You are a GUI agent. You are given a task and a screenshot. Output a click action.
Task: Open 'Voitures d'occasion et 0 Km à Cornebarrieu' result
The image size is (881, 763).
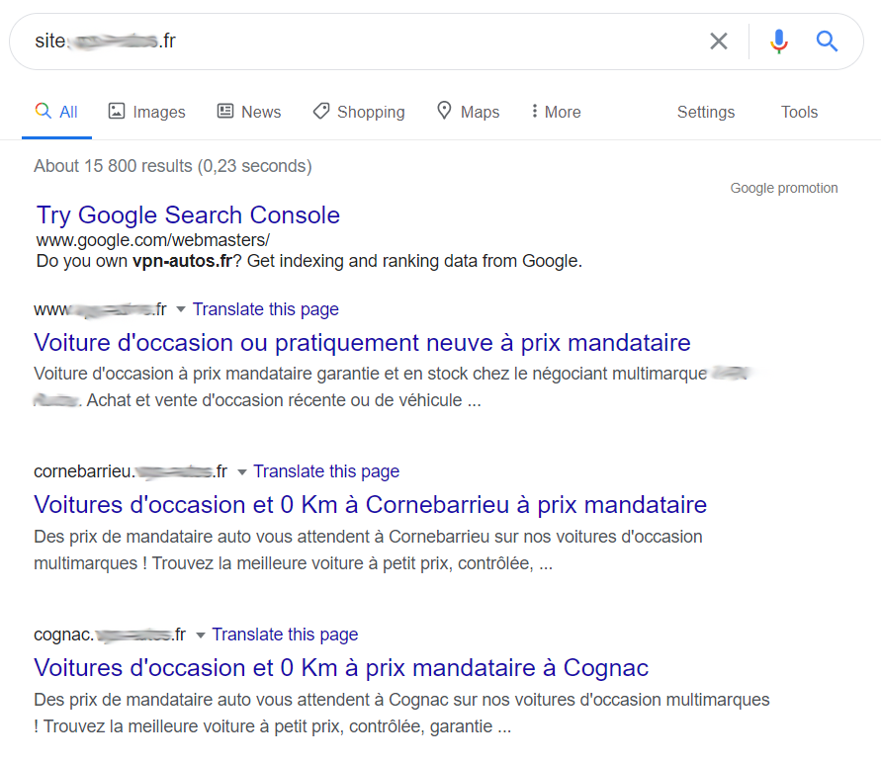370,505
